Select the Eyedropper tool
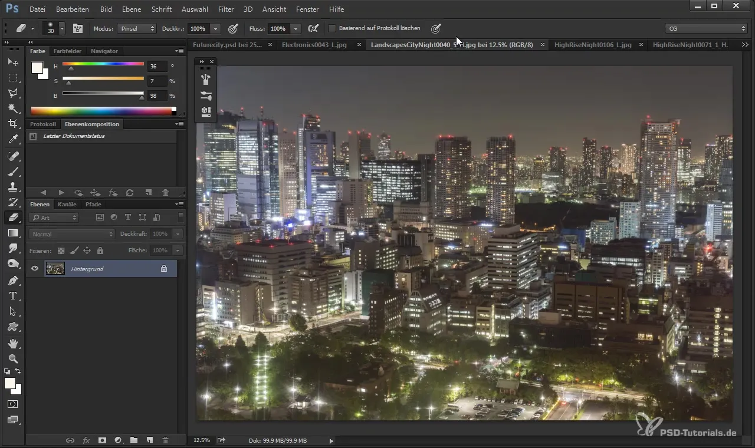755x448 pixels. tap(13, 139)
